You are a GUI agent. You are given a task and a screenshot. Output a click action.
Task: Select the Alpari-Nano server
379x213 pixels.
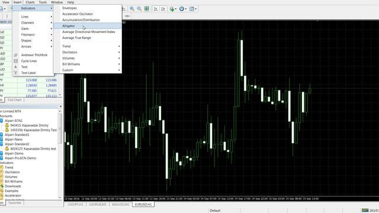[x=14, y=140]
